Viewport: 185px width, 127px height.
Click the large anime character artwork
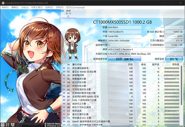coord(30,68)
